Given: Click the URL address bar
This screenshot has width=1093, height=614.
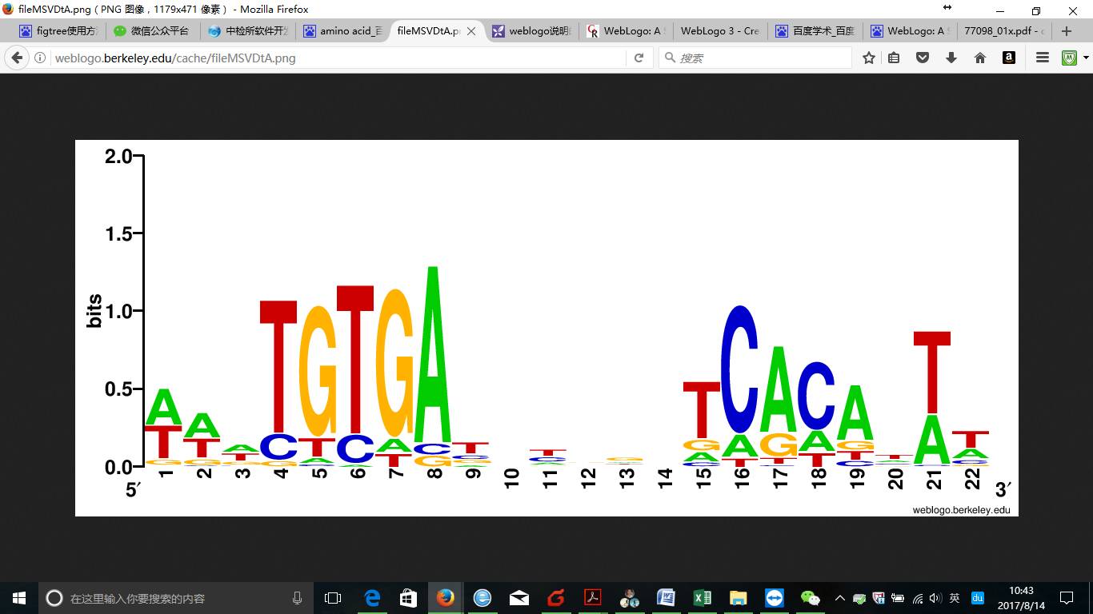Looking at the screenshot, I should (x=336, y=58).
